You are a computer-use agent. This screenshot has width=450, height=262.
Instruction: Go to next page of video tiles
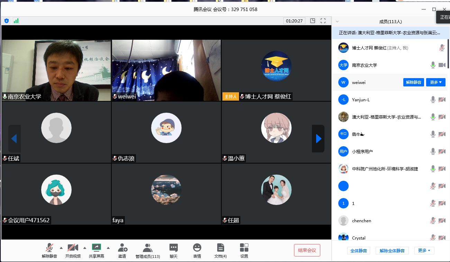point(318,139)
